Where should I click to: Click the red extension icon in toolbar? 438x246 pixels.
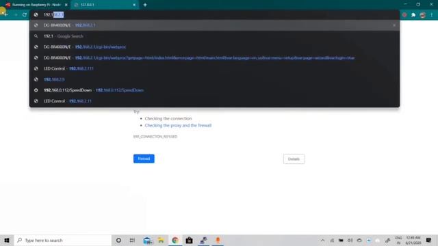[x=404, y=15]
